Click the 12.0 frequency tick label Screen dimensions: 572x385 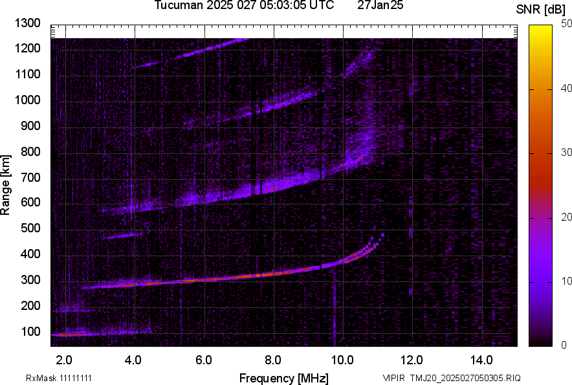click(412, 360)
